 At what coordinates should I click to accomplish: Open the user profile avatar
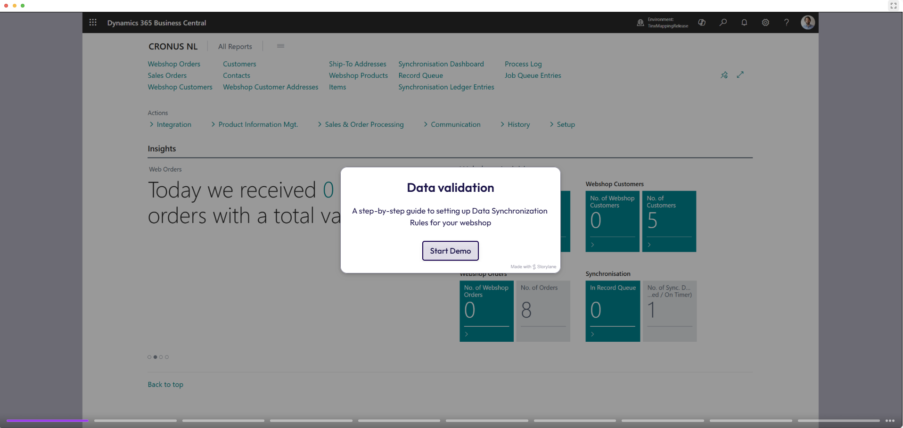808,22
